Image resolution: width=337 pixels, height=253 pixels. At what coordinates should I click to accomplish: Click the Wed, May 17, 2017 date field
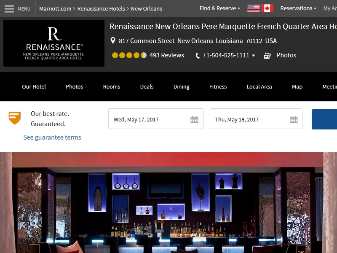tap(156, 119)
